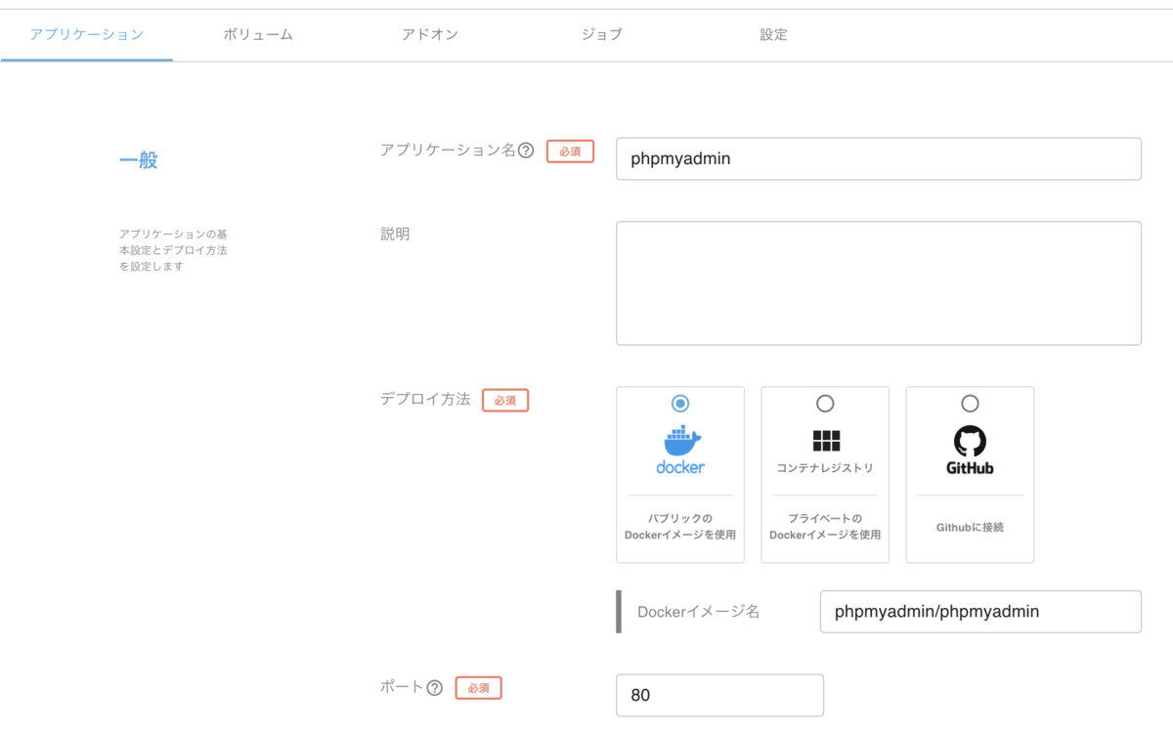
Task: Click inside the 説明 description textarea
Action: pyautogui.click(x=878, y=282)
